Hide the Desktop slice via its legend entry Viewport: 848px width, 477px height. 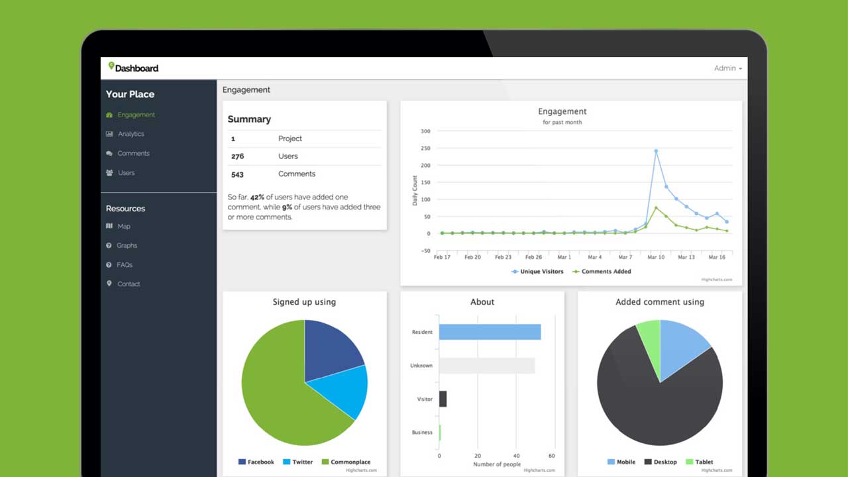661,462
